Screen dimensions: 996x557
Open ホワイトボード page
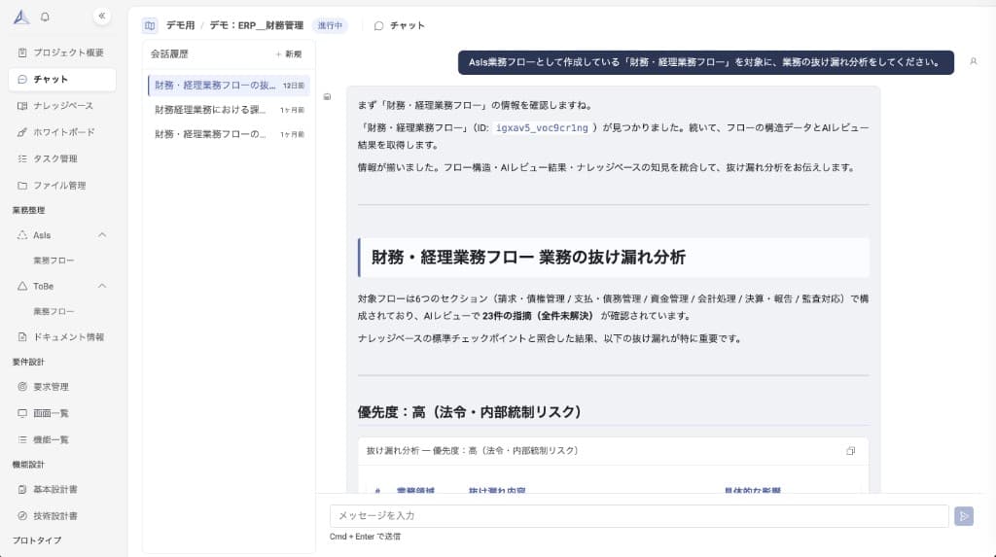click(62, 132)
